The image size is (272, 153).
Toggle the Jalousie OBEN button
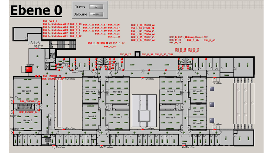click(x=96, y=14)
